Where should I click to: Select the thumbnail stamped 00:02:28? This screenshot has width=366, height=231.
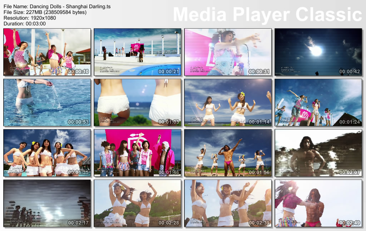tap(138, 203)
